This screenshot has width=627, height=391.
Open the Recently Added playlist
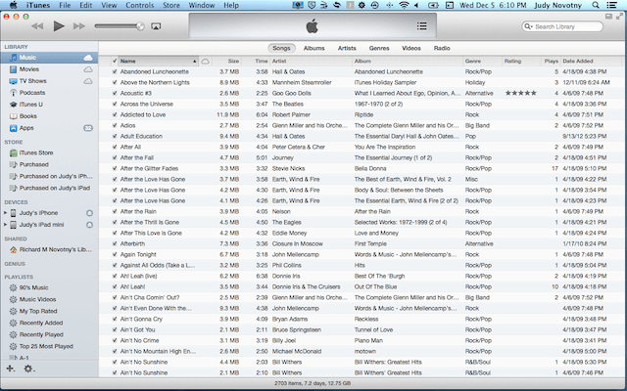tap(49, 323)
